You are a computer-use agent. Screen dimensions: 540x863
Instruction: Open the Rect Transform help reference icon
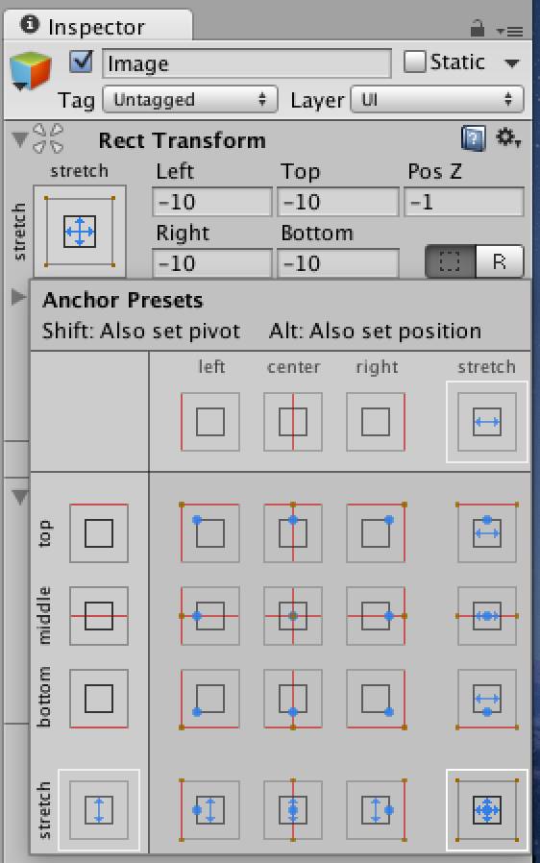(x=474, y=138)
